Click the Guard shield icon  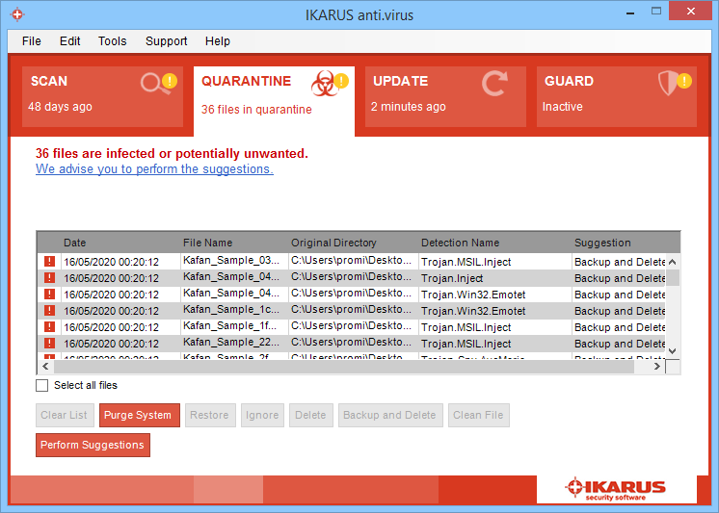(668, 84)
